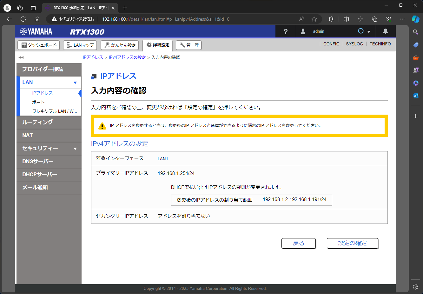Open favorites list icon

click(x=360, y=19)
